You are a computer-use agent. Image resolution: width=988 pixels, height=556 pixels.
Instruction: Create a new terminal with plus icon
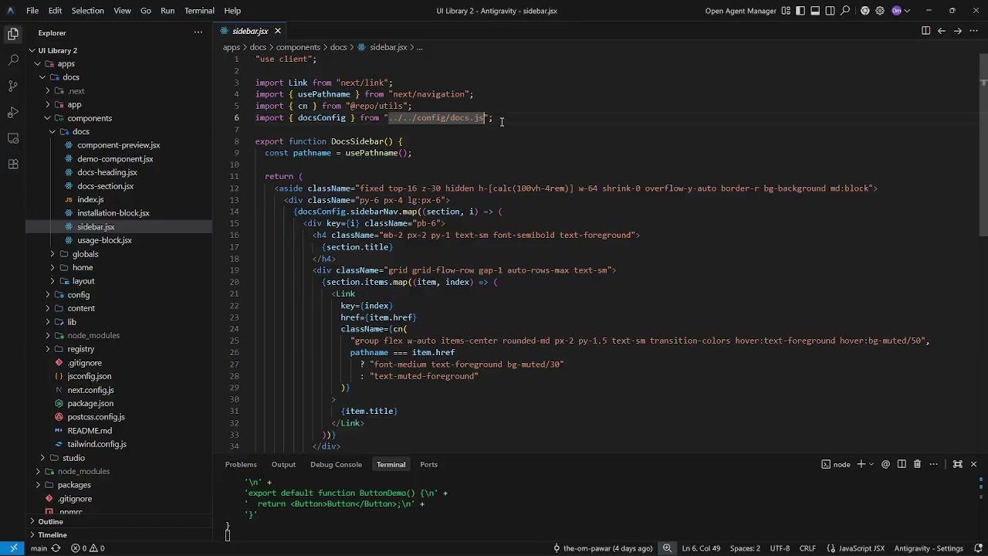pyautogui.click(x=861, y=464)
